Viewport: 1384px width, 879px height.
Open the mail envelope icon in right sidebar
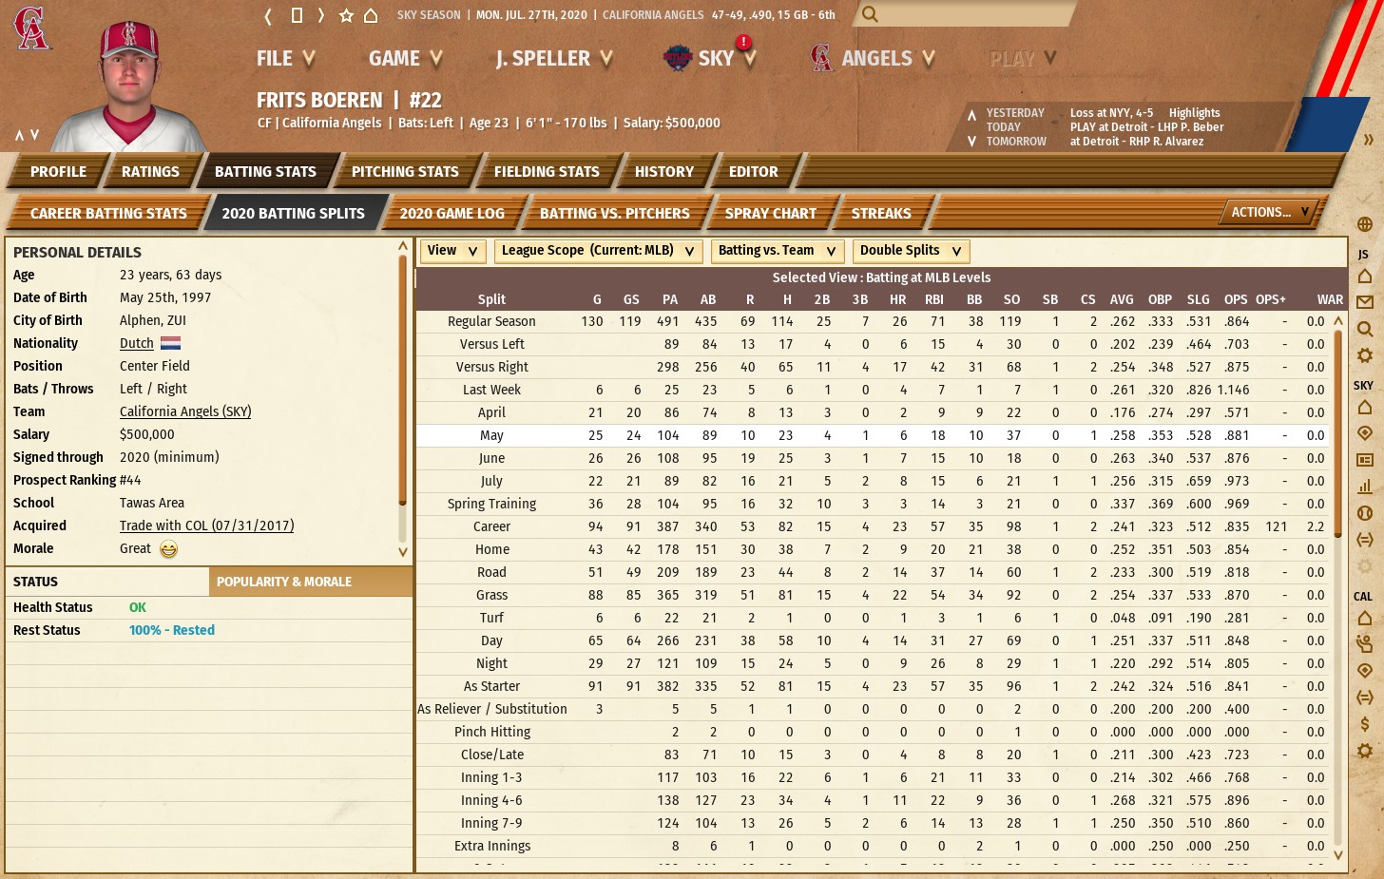point(1364,302)
